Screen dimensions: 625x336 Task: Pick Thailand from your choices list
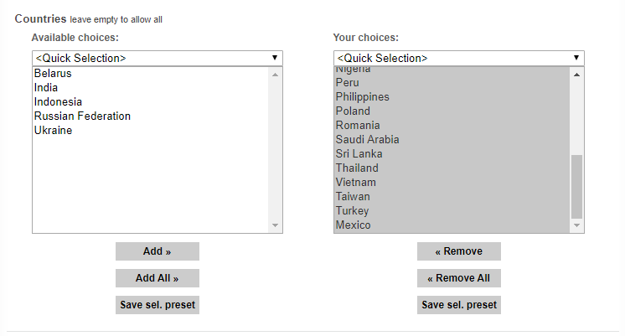tap(357, 168)
